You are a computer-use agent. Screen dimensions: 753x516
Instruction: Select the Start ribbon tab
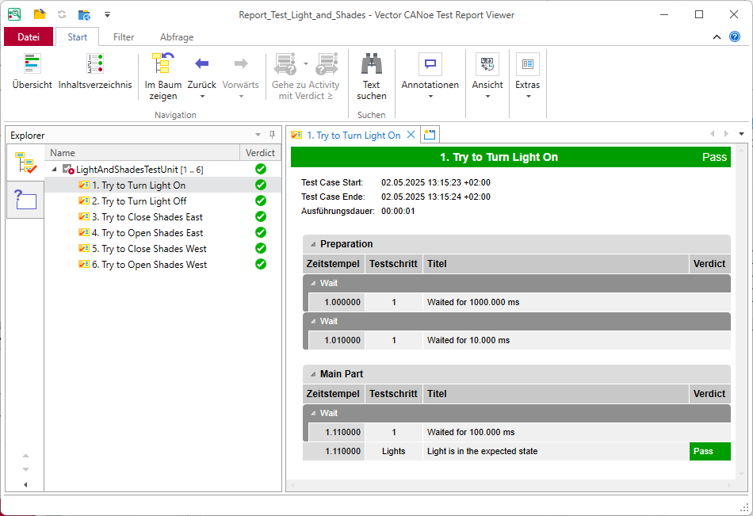point(78,37)
